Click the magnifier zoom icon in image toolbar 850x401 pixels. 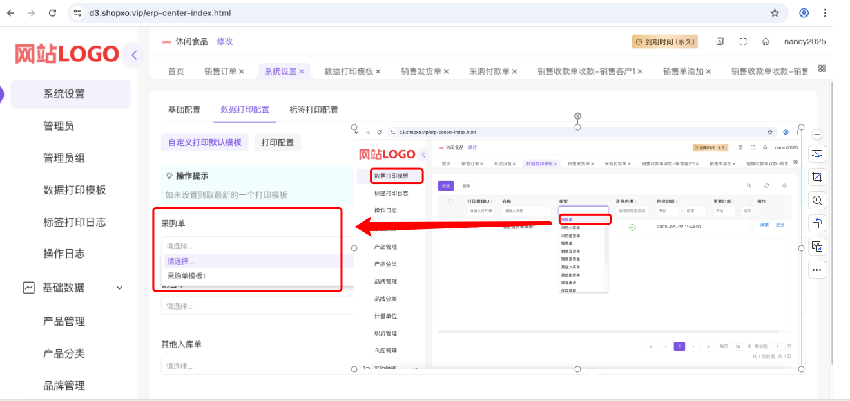pyautogui.click(x=817, y=200)
